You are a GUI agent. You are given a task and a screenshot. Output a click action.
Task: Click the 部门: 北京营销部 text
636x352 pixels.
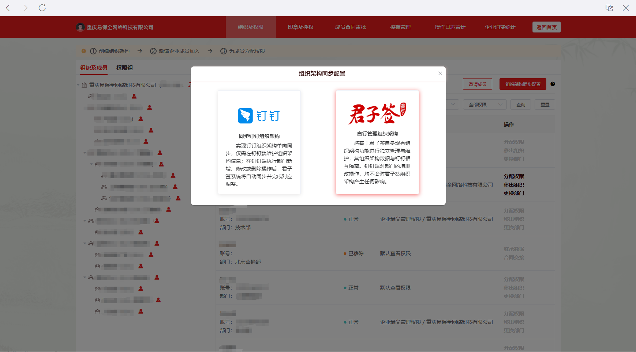(240, 262)
